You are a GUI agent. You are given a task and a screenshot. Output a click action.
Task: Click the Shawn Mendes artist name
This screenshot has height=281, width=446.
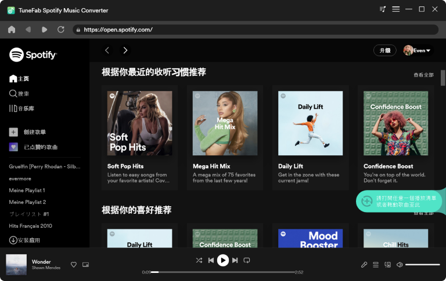click(46, 268)
